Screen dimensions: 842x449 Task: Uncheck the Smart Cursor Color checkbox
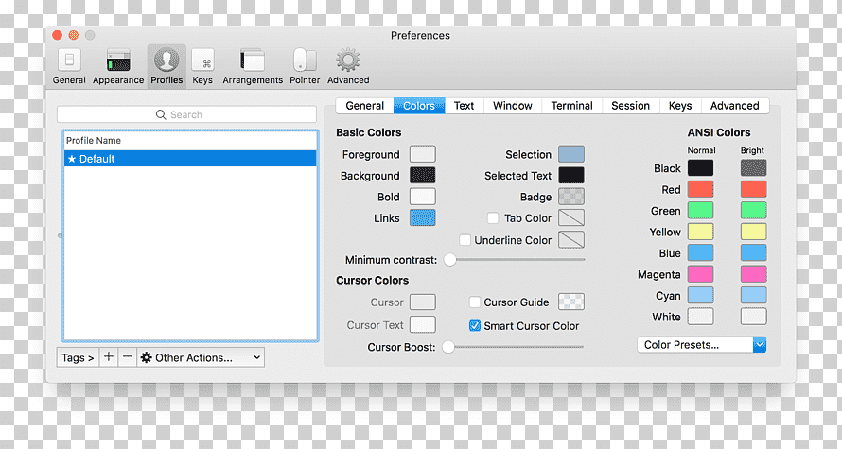tap(475, 325)
